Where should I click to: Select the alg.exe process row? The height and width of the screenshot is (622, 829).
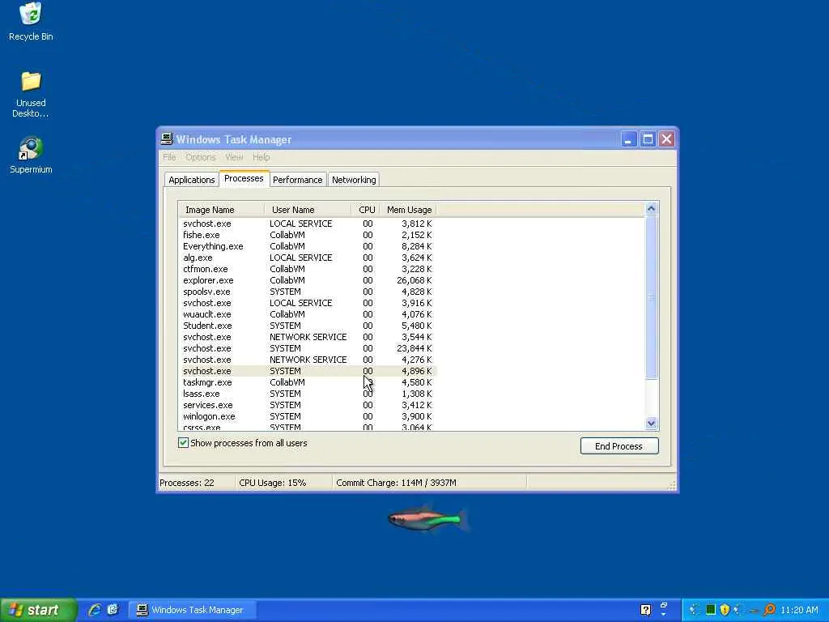pos(308,258)
